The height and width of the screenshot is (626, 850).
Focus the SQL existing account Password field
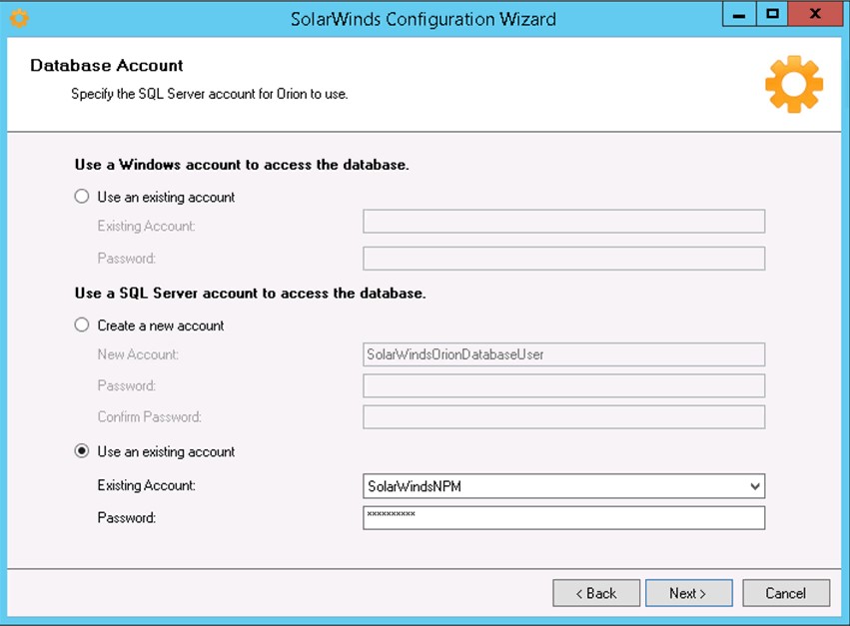pyautogui.click(x=563, y=517)
